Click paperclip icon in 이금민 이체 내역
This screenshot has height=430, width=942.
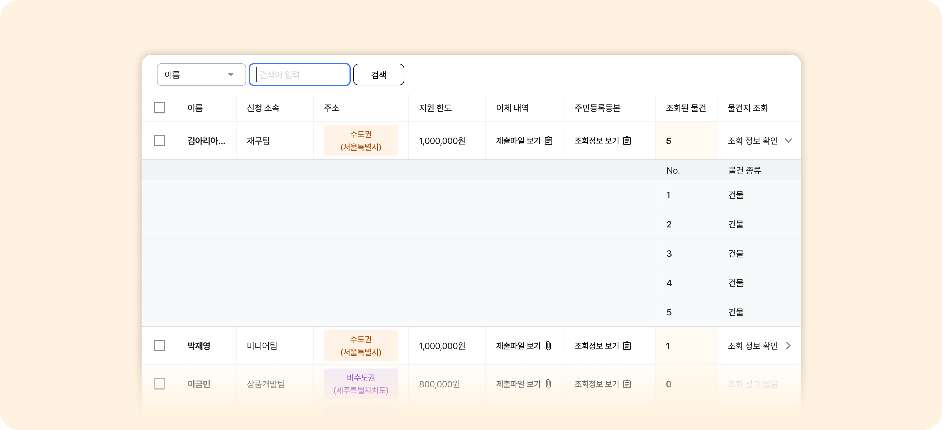tap(548, 384)
